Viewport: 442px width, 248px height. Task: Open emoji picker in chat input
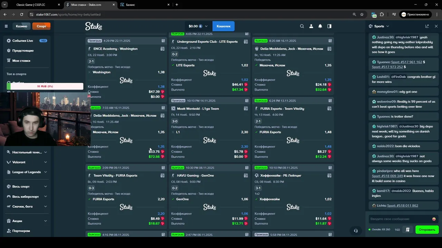pos(434,219)
